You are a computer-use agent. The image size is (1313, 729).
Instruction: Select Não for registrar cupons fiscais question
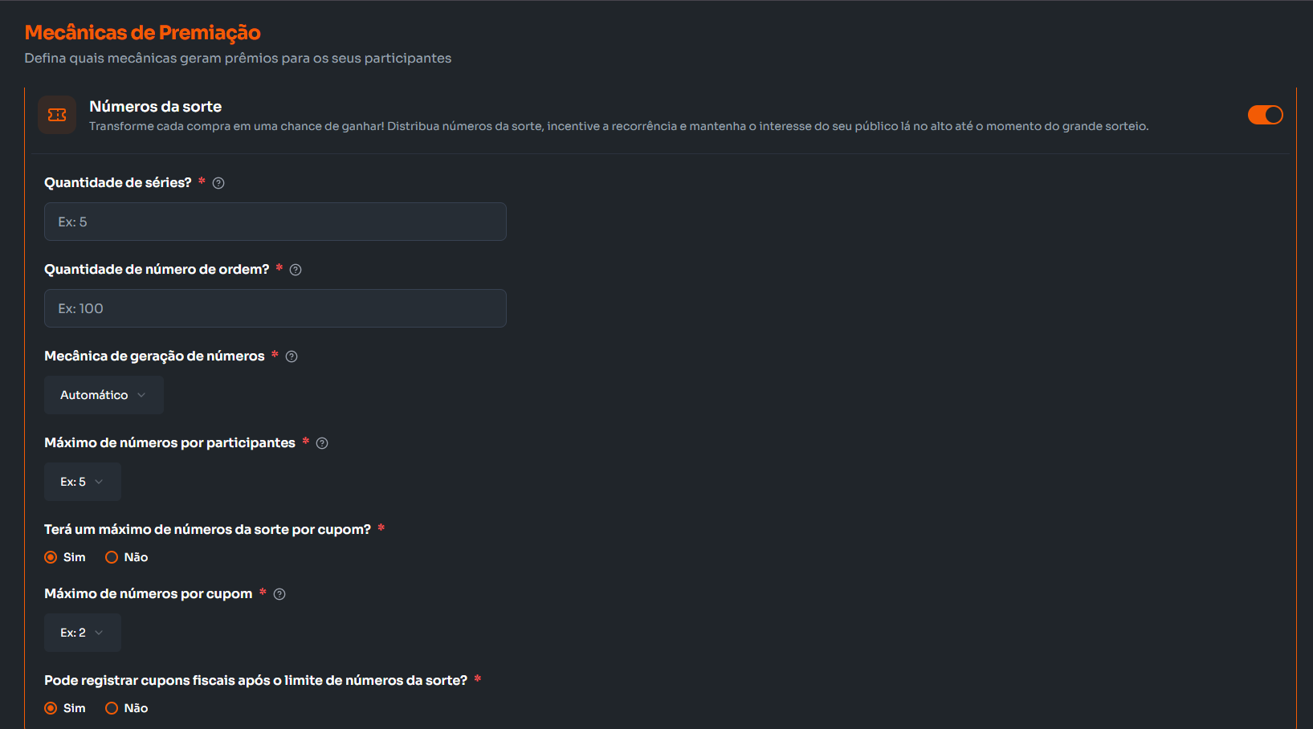(x=112, y=708)
